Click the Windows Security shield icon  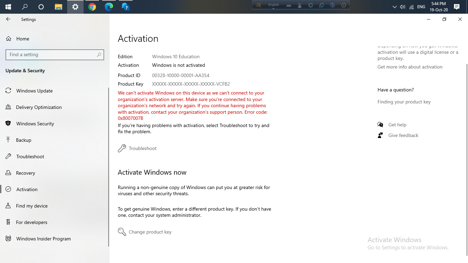pyautogui.click(x=9, y=124)
